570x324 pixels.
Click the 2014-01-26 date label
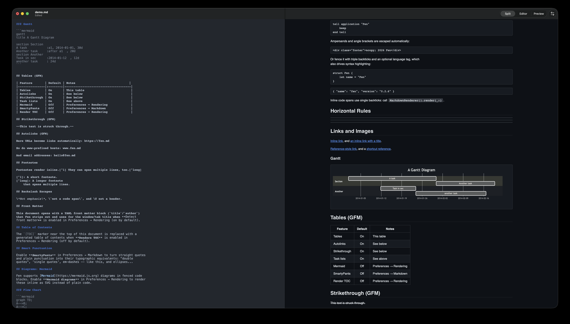coord(422,199)
